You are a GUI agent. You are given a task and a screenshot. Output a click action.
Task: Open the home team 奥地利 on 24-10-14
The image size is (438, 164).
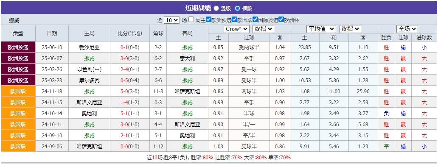click(90, 114)
